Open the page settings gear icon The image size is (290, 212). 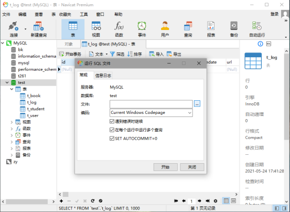(x=216, y=201)
